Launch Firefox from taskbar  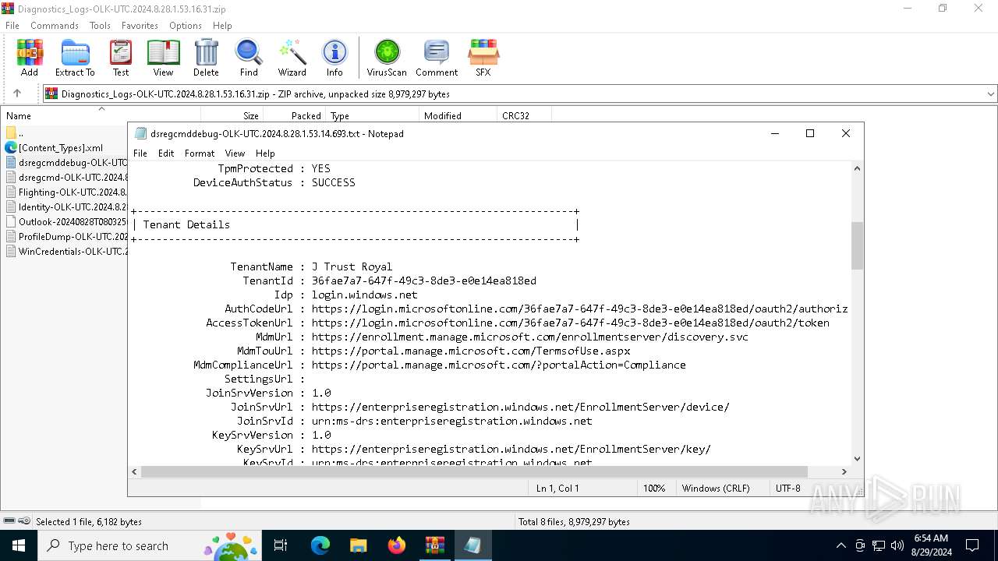[x=397, y=545]
